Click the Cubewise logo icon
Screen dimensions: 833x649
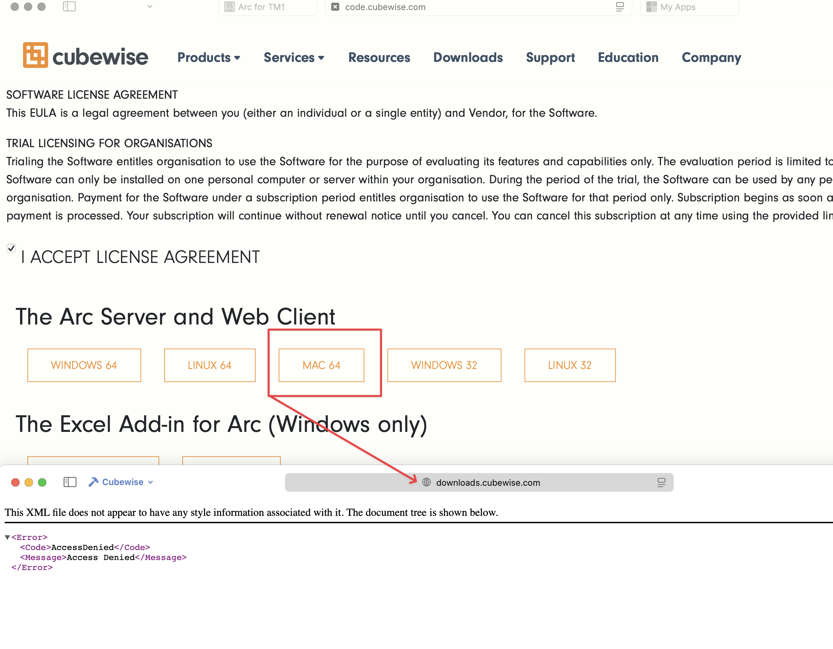click(35, 55)
